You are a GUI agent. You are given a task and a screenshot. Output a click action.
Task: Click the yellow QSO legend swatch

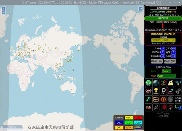tap(129, 118)
